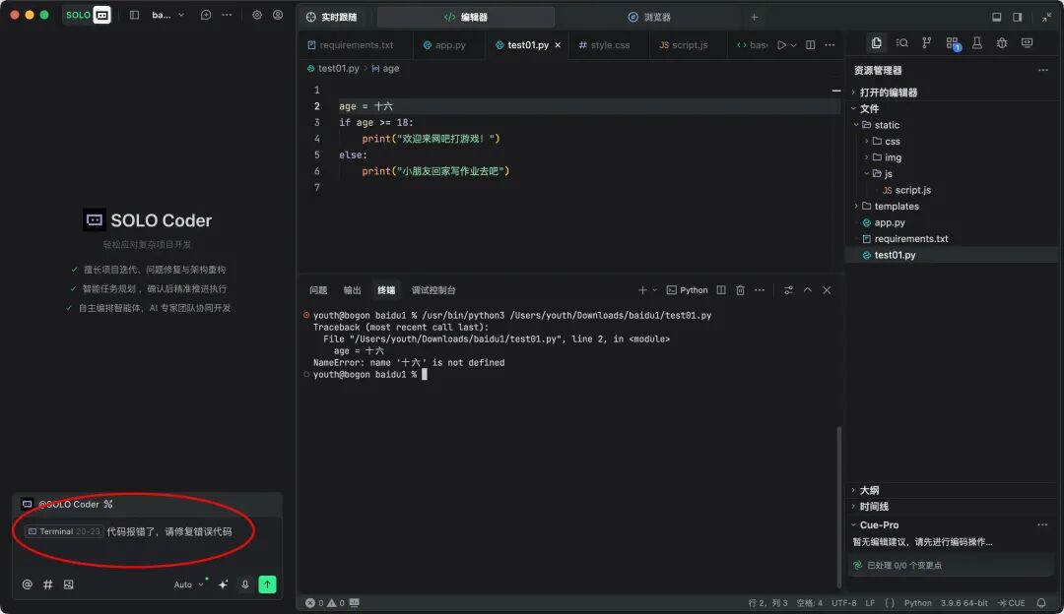Click the debug bug icon in sidebar
This screenshot has height=614, width=1064.
coord(1002,43)
